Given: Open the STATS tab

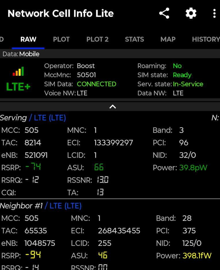Looking at the screenshot, I should pos(134,39).
